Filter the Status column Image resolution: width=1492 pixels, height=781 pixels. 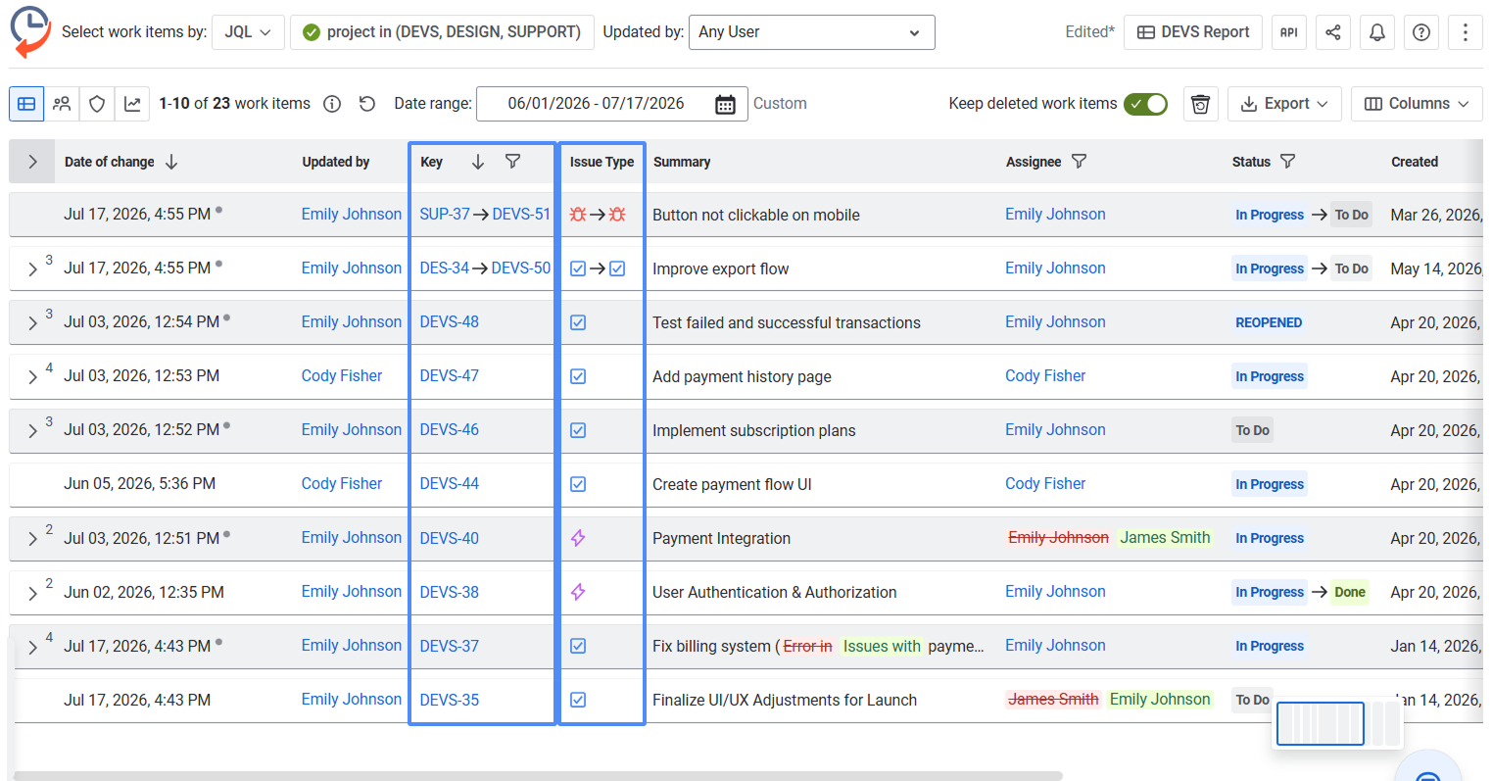click(x=1288, y=162)
